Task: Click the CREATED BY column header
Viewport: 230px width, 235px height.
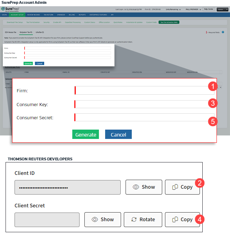Action: click(x=105, y=72)
